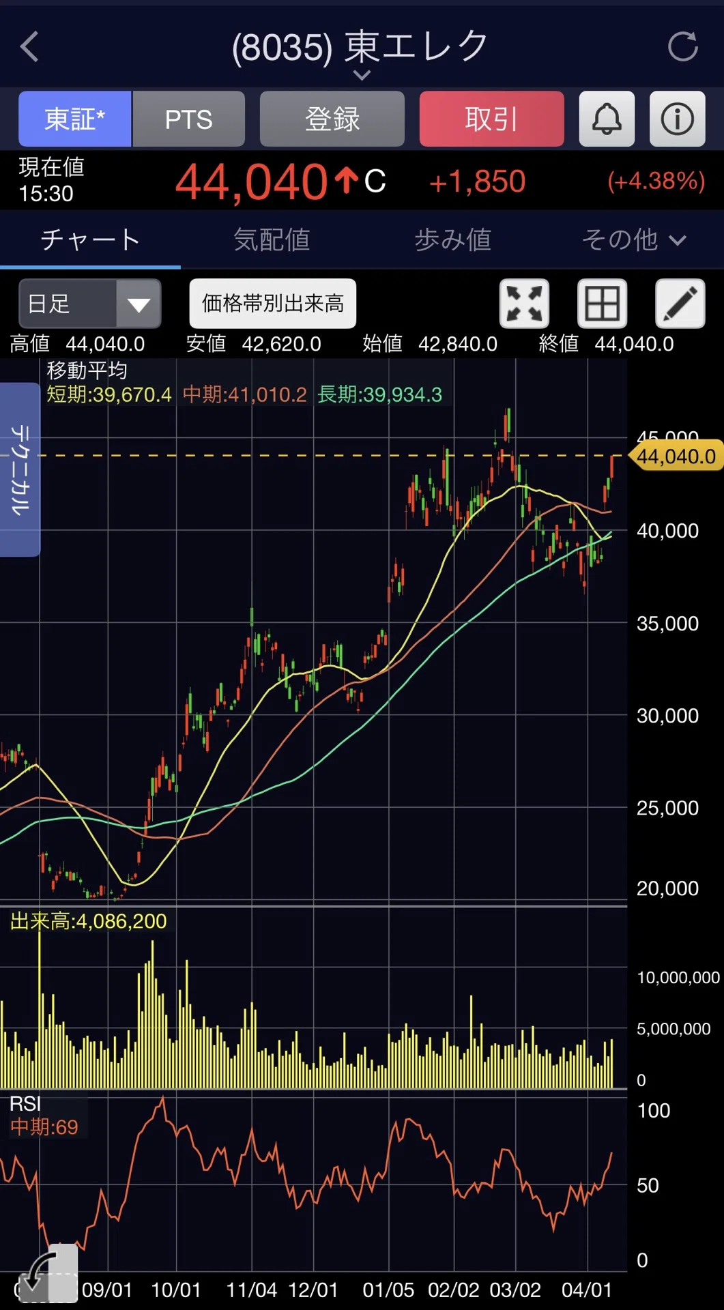
Task: Tap the rotate icon at bottom left
Action: pos(48,1272)
